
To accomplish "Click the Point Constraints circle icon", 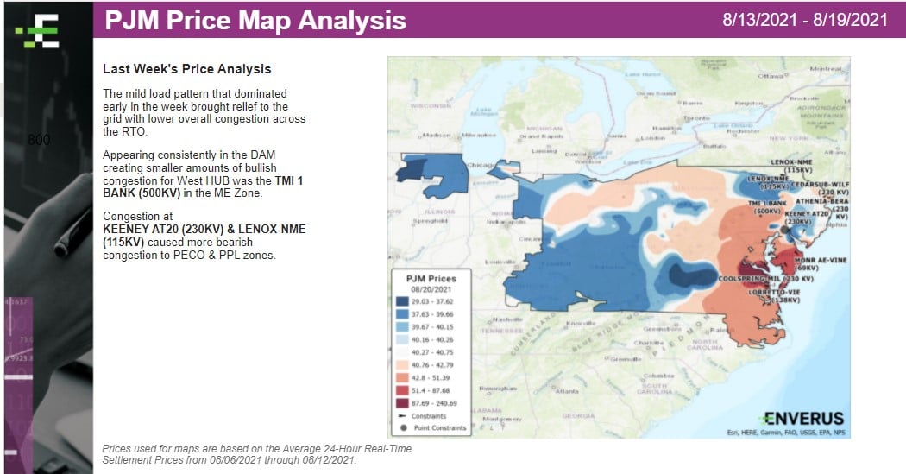I will 404,427.
